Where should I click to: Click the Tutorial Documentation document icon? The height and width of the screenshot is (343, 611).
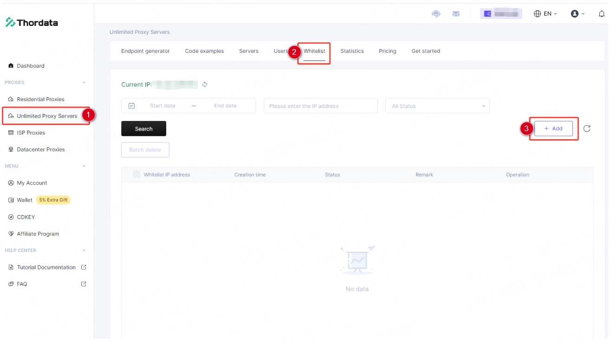[x=11, y=267]
